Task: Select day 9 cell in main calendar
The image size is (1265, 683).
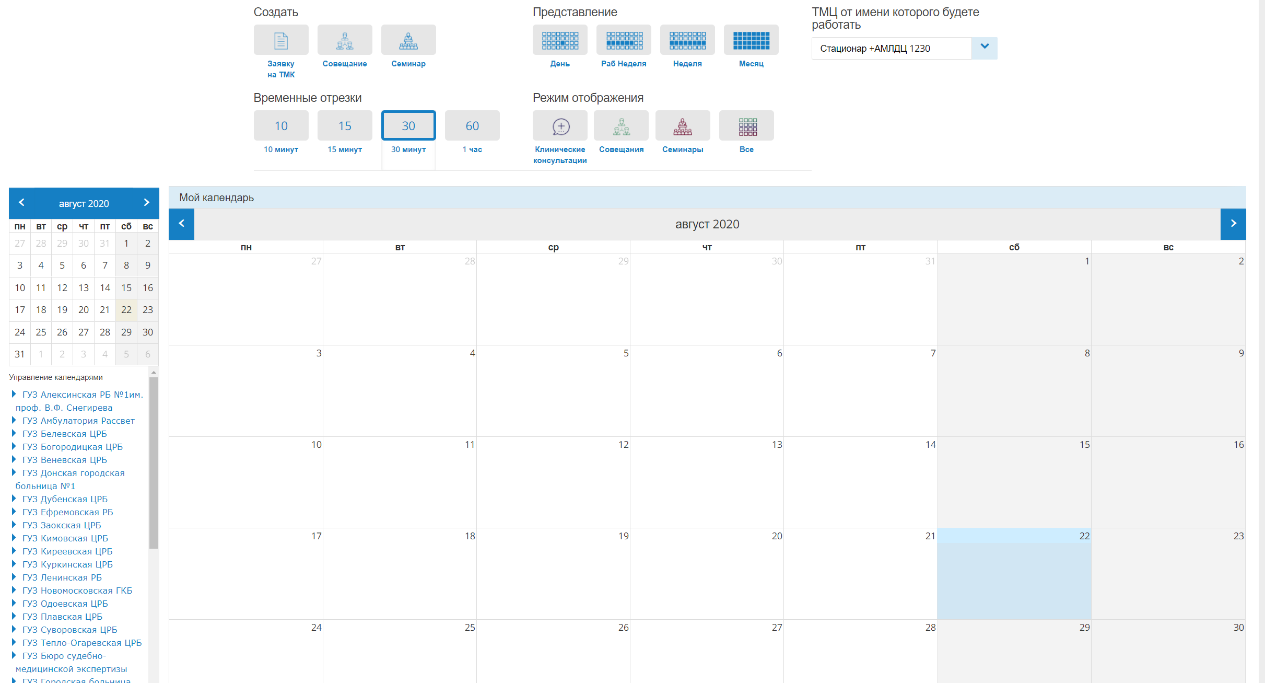Action: (1168, 391)
